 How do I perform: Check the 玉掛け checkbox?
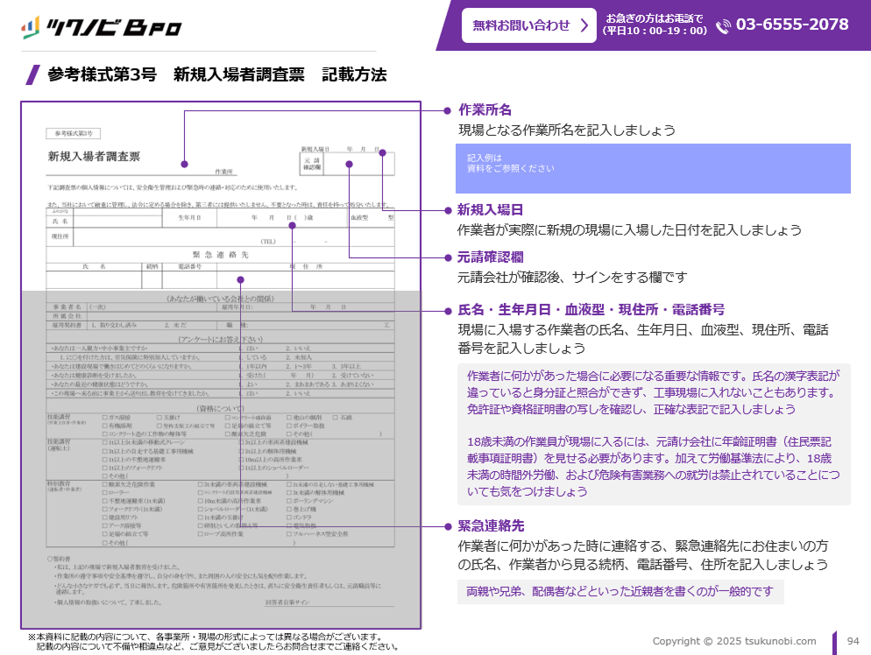coord(159,418)
